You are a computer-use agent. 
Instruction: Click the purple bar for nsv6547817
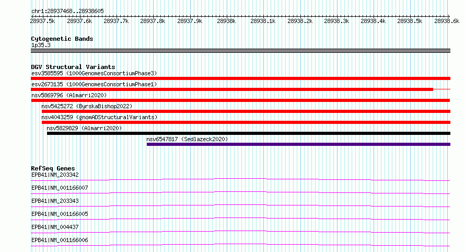coord(299,144)
